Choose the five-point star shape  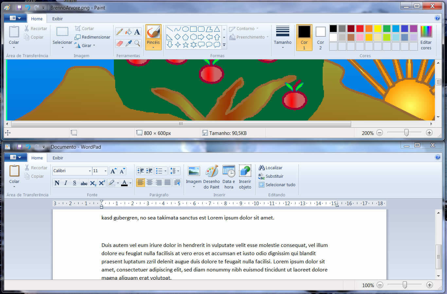[186, 45]
